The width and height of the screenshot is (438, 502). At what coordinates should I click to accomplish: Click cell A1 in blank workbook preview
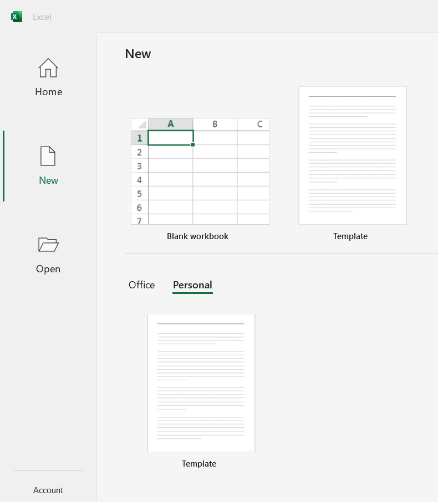click(x=171, y=138)
